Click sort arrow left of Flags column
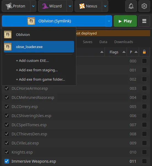 click(102, 52)
